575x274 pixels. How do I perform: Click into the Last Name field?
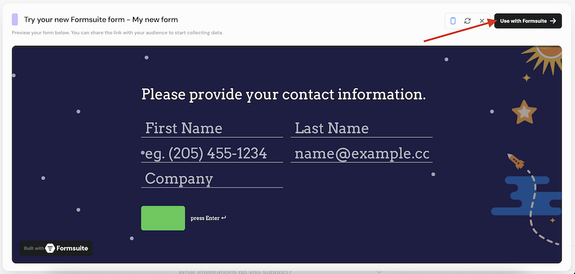pyautogui.click(x=362, y=128)
